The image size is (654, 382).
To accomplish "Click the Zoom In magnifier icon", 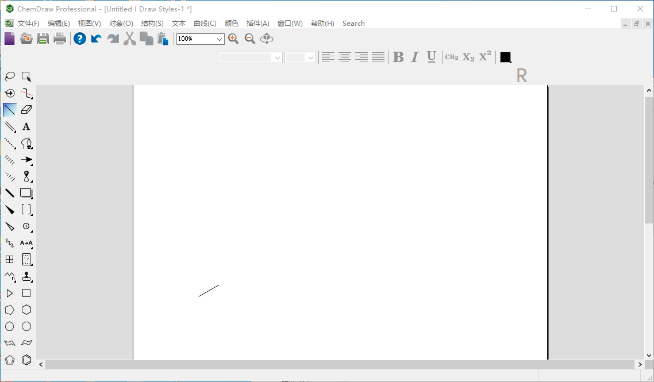I will [233, 39].
